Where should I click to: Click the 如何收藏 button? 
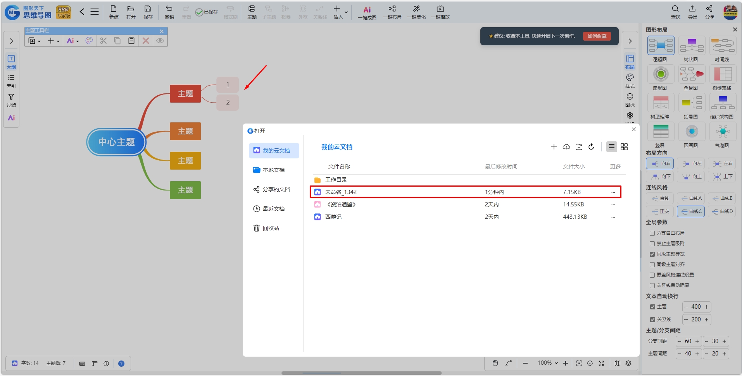point(597,36)
